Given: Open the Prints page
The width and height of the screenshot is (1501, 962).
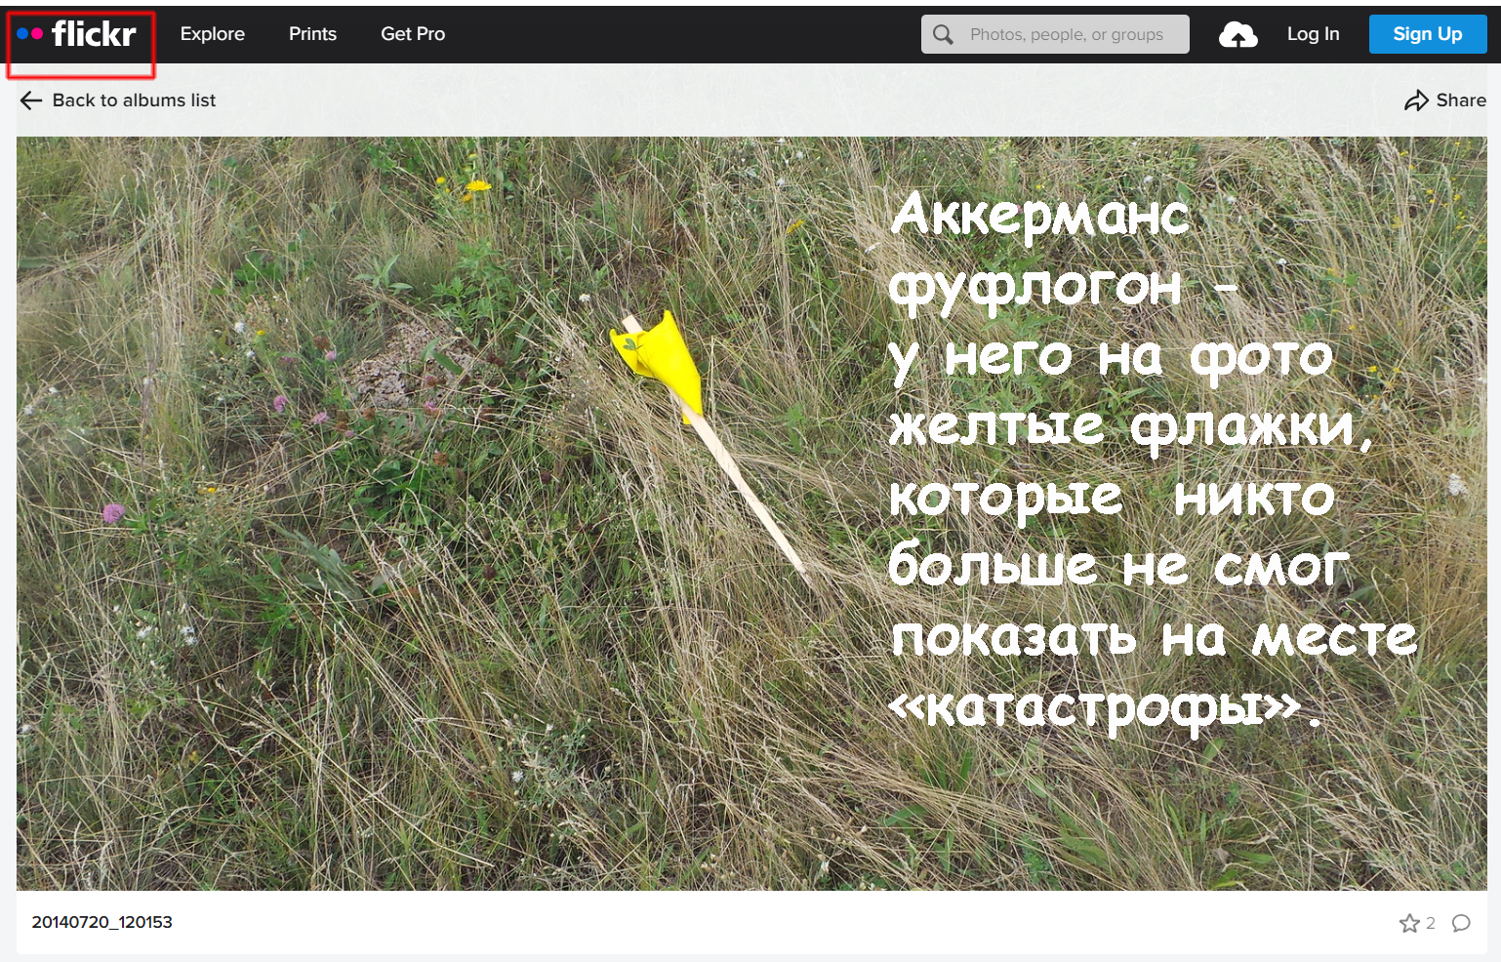Looking at the screenshot, I should tap(312, 34).
